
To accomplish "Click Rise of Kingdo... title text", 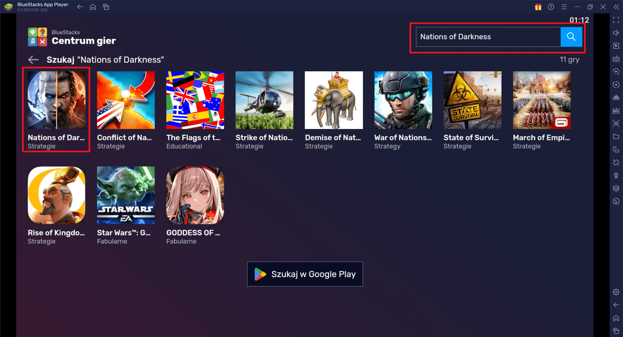I will (56, 233).
